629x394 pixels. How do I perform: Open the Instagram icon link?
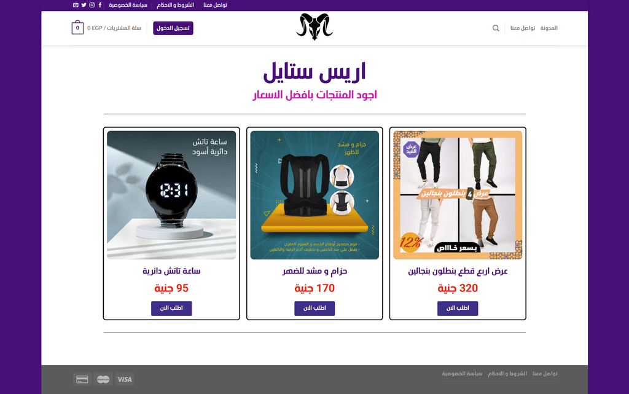coord(92,5)
